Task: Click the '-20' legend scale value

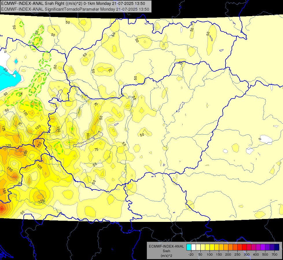Action: click(191, 255)
